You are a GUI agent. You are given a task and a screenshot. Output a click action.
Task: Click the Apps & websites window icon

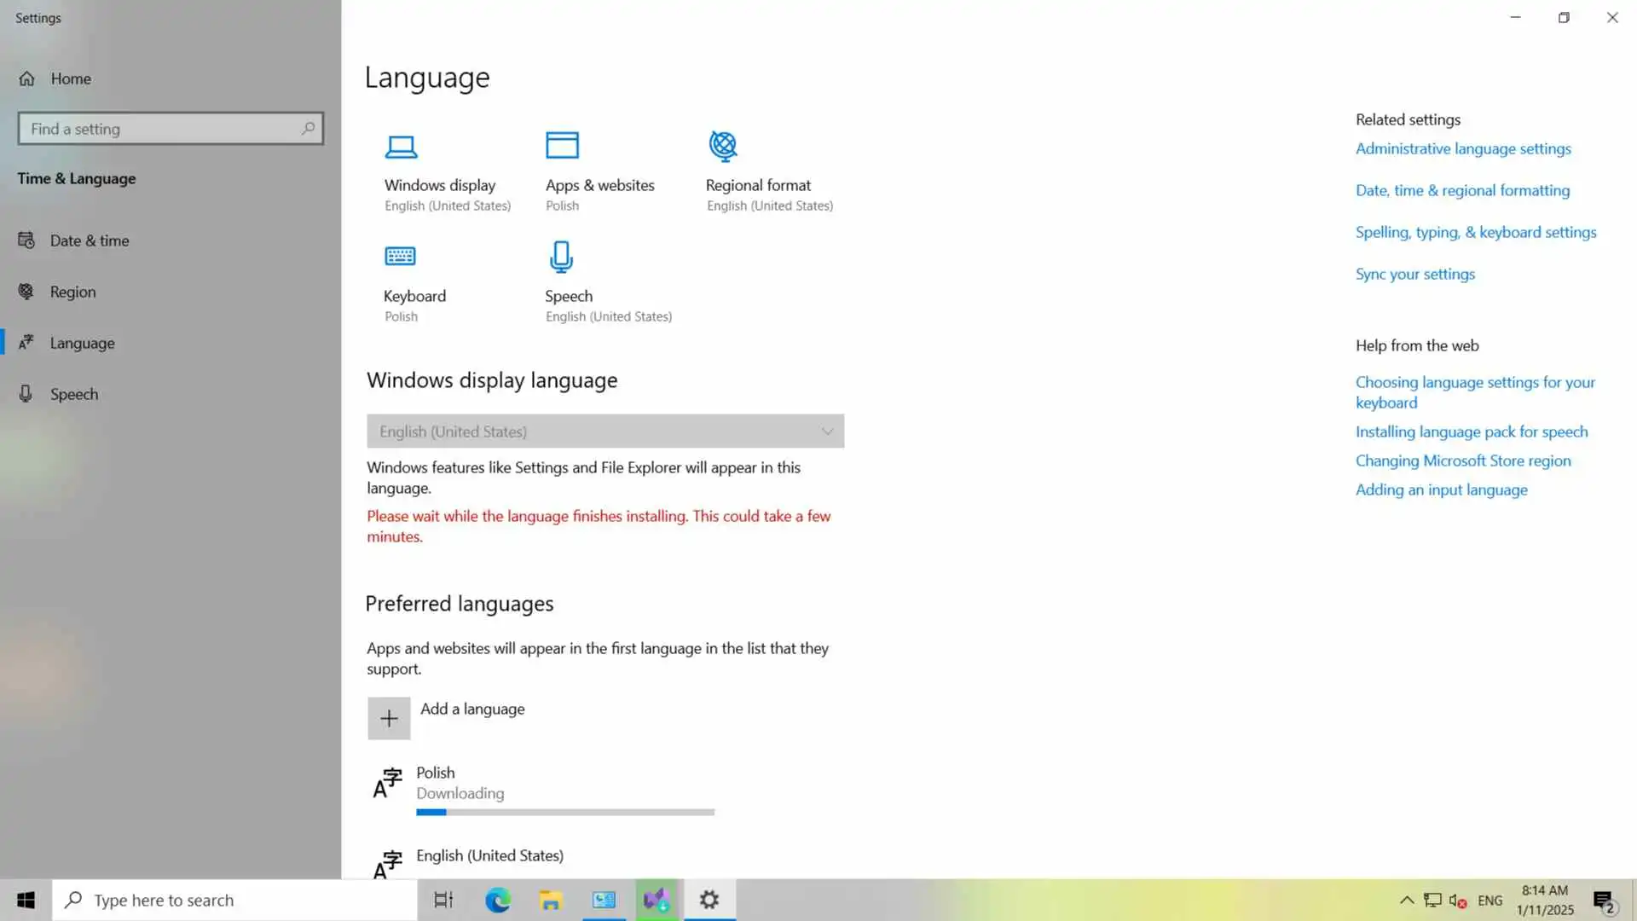click(562, 146)
